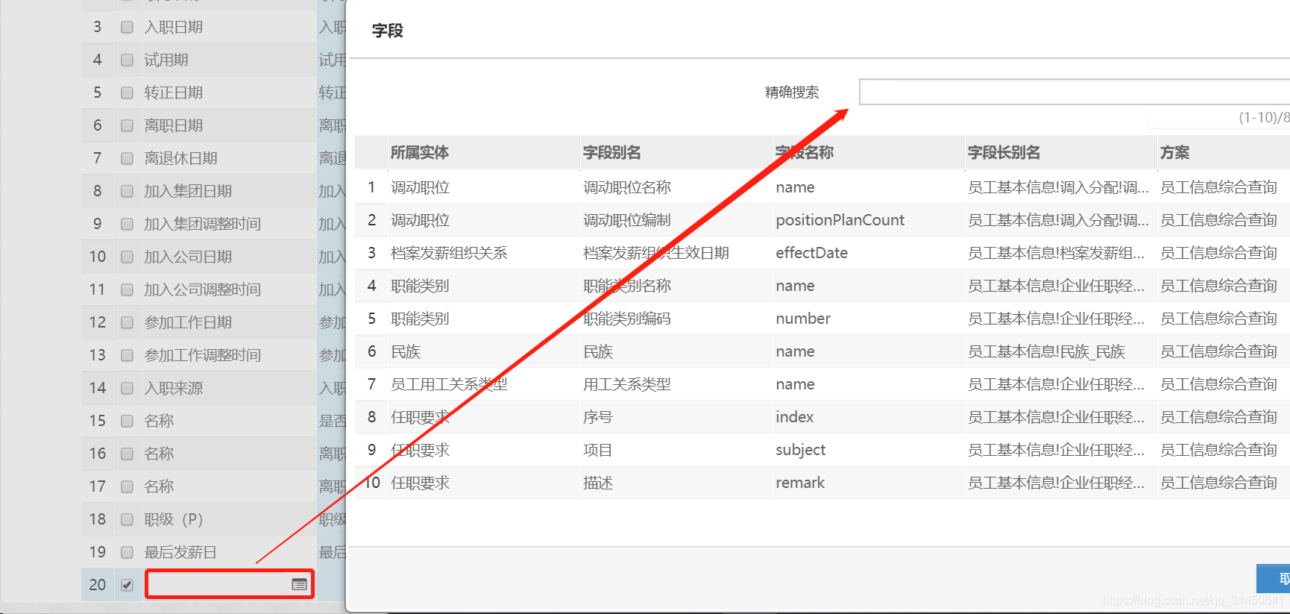Select 员工信息综合查询 in row 1
Viewport: 1290px width, 614px height.
[x=1218, y=187]
